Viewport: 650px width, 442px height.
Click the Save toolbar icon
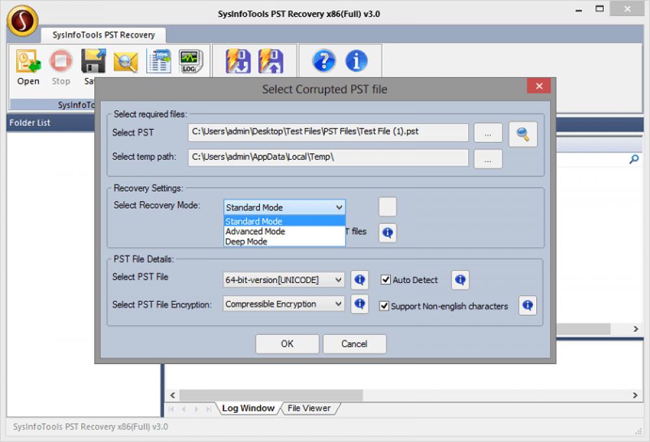93,60
